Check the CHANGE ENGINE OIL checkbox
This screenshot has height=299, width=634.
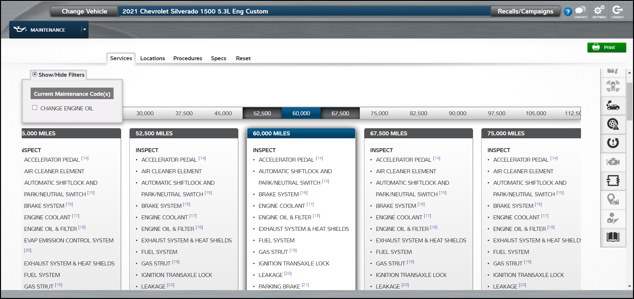coord(35,108)
